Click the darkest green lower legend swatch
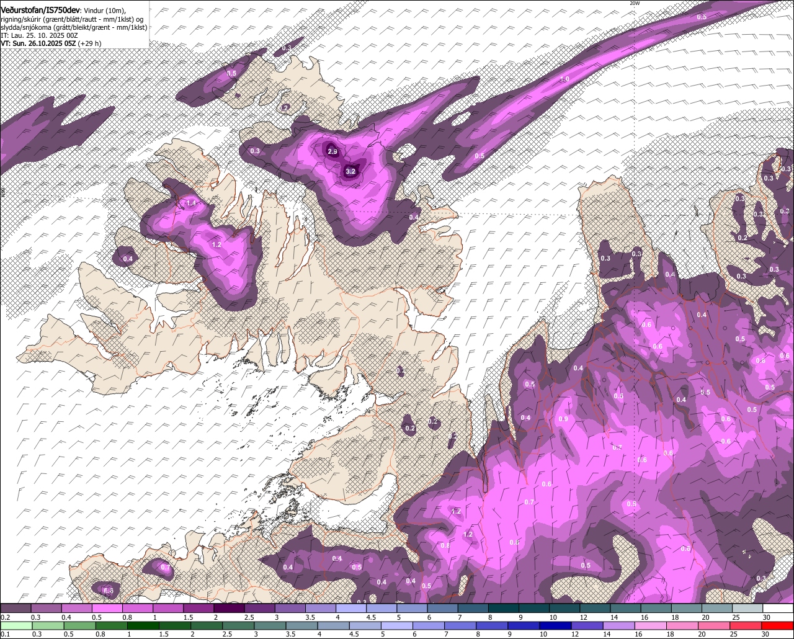 coord(143,625)
